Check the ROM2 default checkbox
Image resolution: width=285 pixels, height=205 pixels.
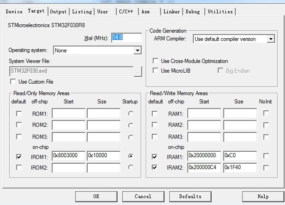tap(19, 125)
